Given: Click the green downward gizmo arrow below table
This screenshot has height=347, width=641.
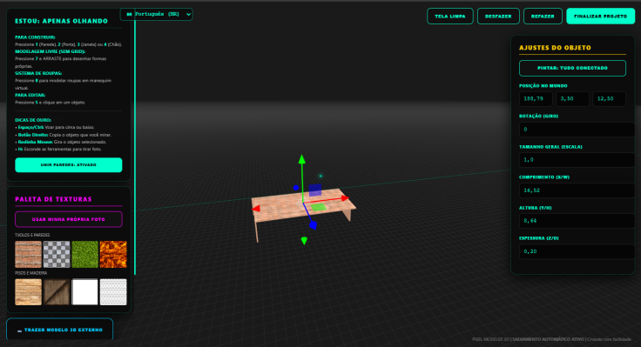Looking at the screenshot, I should 304,241.
